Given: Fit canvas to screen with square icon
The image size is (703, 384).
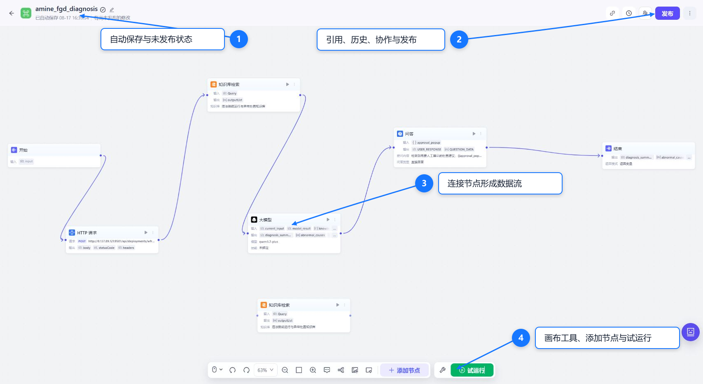Looking at the screenshot, I should pyautogui.click(x=299, y=370).
